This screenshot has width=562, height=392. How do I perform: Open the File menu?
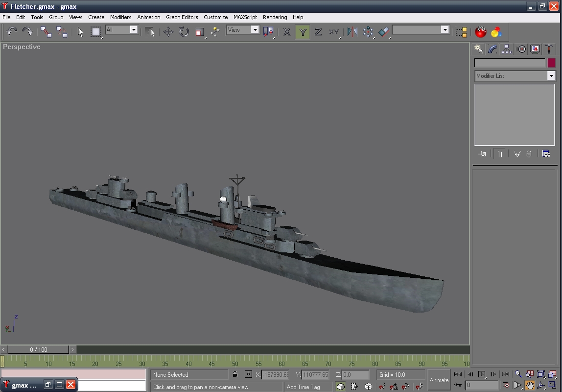point(6,17)
